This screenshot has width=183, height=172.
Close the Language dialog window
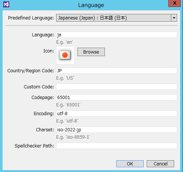(x=175, y=3)
